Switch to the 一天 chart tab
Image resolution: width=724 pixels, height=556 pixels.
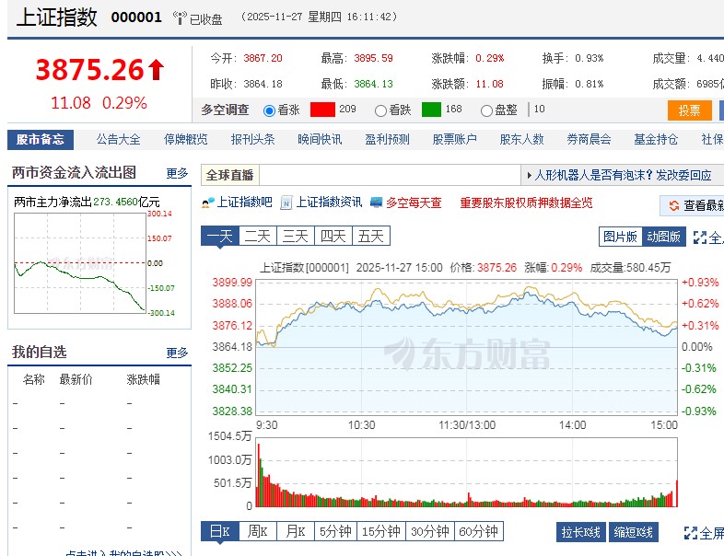(x=220, y=237)
